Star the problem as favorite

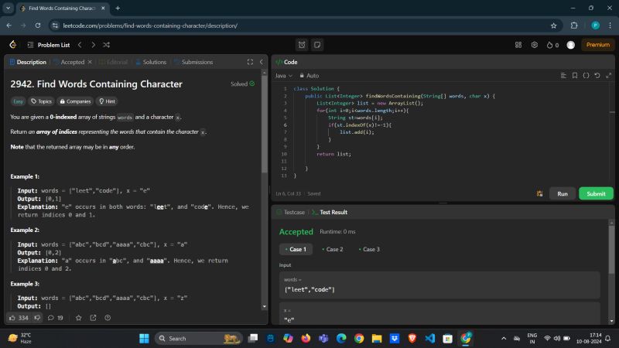coord(79,318)
